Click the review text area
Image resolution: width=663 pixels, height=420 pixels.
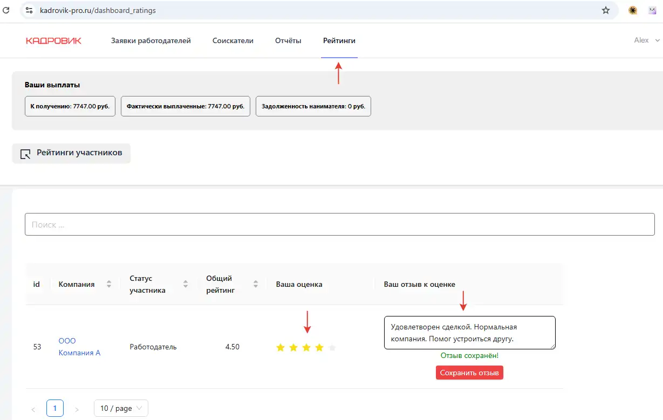(x=469, y=333)
